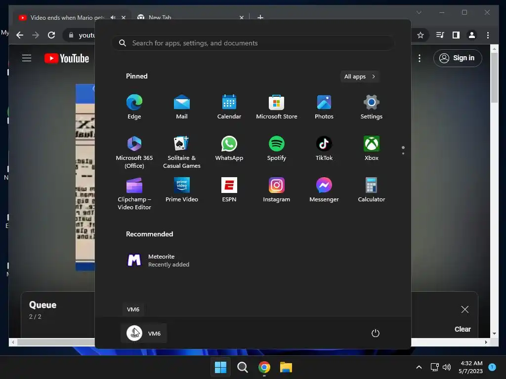Viewport: 506px width, 379px height.
Task: Open File Explorer from taskbar
Action: click(x=286, y=367)
